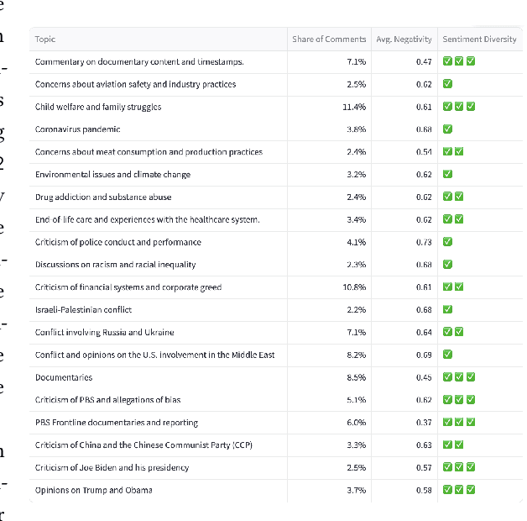Click the checkmark for U.S. involvement in Middle East
This screenshot has width=527, height=521.
tap(448, 355)
